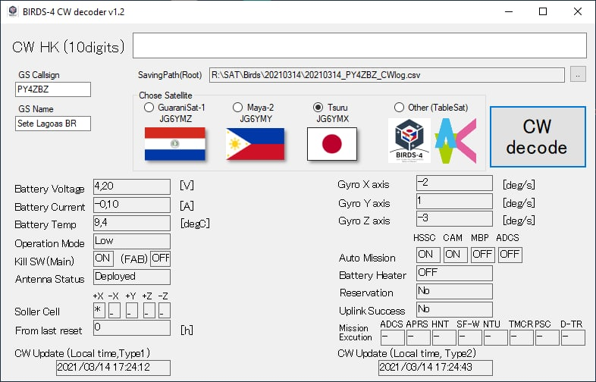The image size is (596, 382).
Task: Click the BIRDS-4 mission logo
Action: (409, 140)
